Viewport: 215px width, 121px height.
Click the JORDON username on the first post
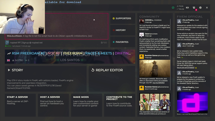pyautogui.click(x=148, y=20)
